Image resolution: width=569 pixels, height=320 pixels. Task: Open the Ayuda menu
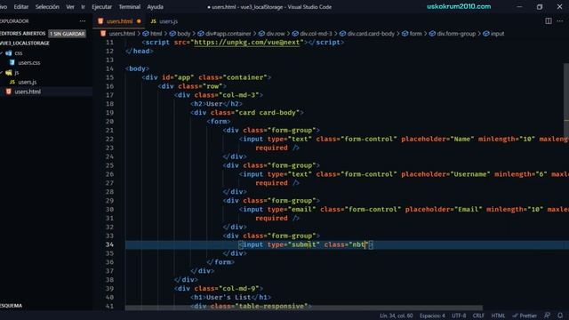coord(155,7)
